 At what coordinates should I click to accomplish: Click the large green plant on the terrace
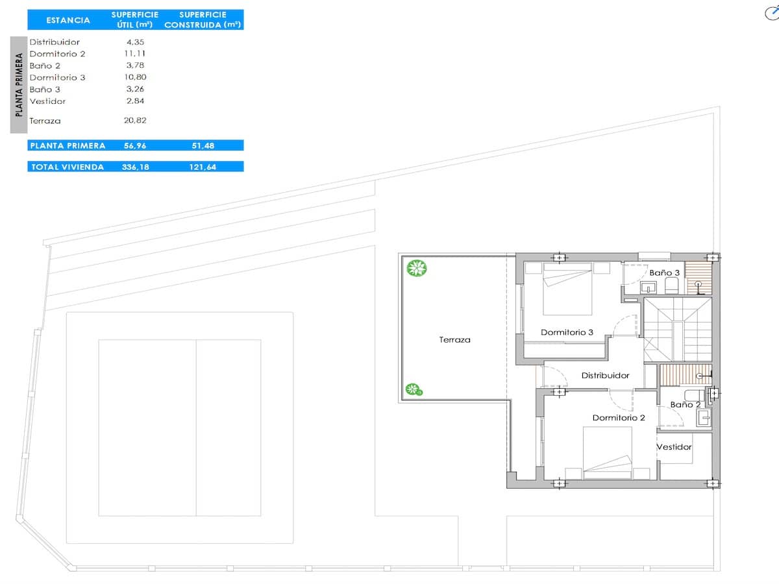pyautogui.click(x=415, y=267)
